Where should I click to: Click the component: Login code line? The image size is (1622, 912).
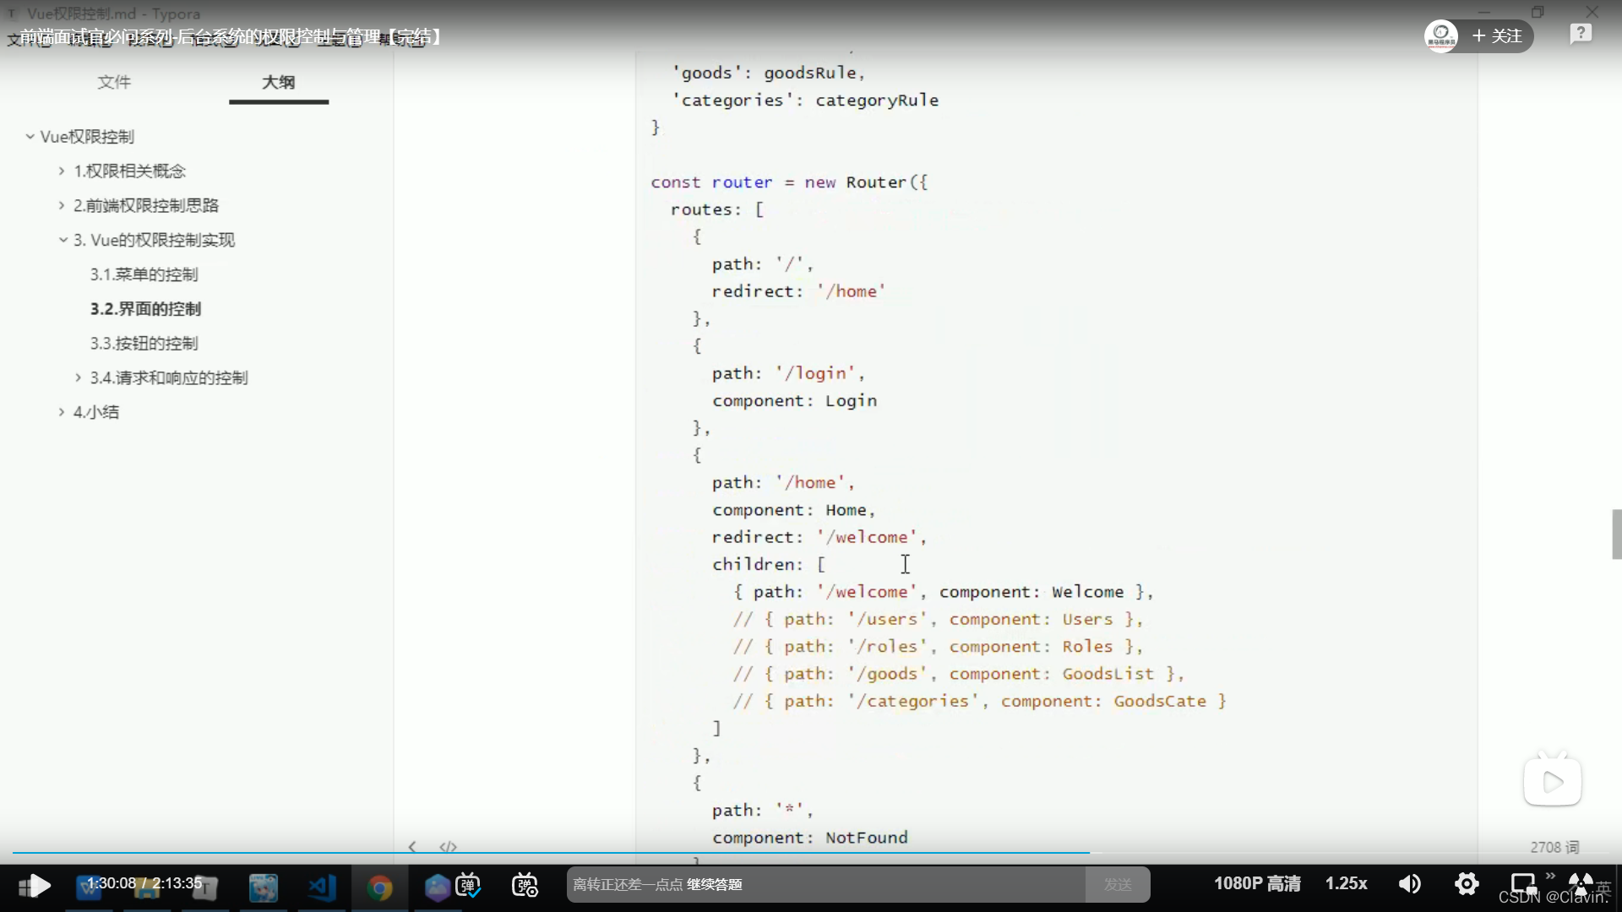794,401
